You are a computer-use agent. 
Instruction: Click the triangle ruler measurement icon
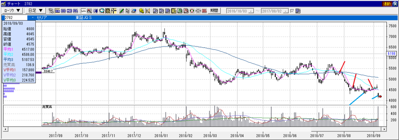(x=148, y=10)
